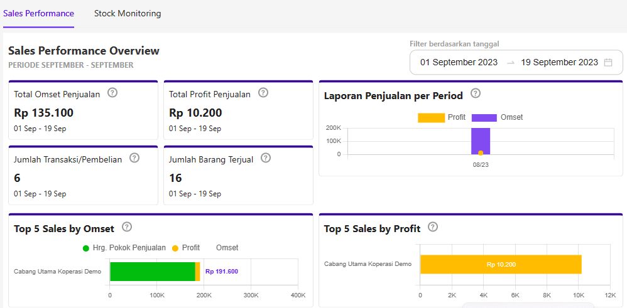The height and width of the screenshot is (308, 627).
Task: Click help icon next to Laporan Penjualan per Period
Action: click(476, 93)
